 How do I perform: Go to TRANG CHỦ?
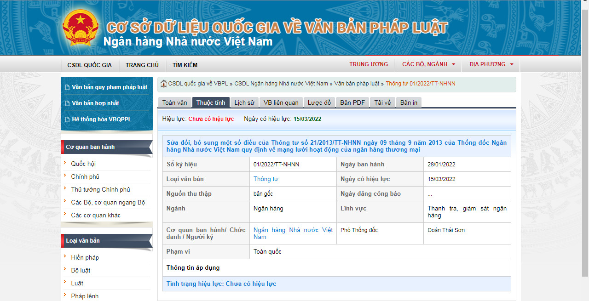142,65
